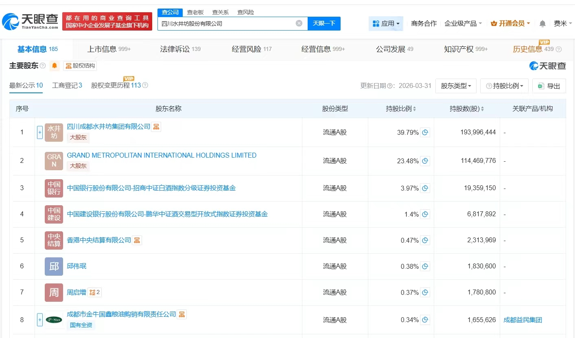Open notifications bell icon in header
575x338 pixels.
[x=542, y=24]
